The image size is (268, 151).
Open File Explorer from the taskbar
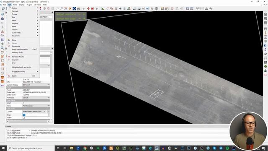72,148
